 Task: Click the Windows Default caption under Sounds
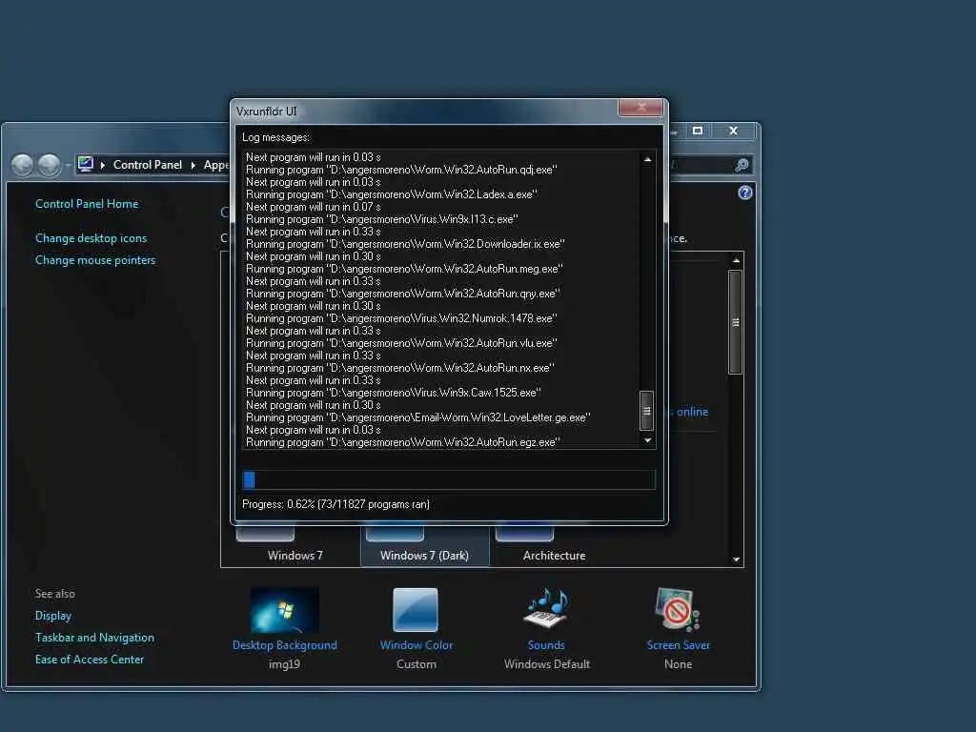click(x=547, y=664)
